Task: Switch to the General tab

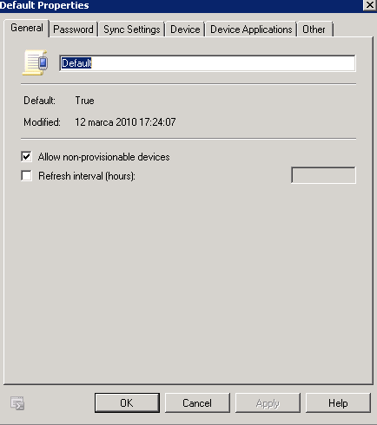Action: tap(27, 28)
